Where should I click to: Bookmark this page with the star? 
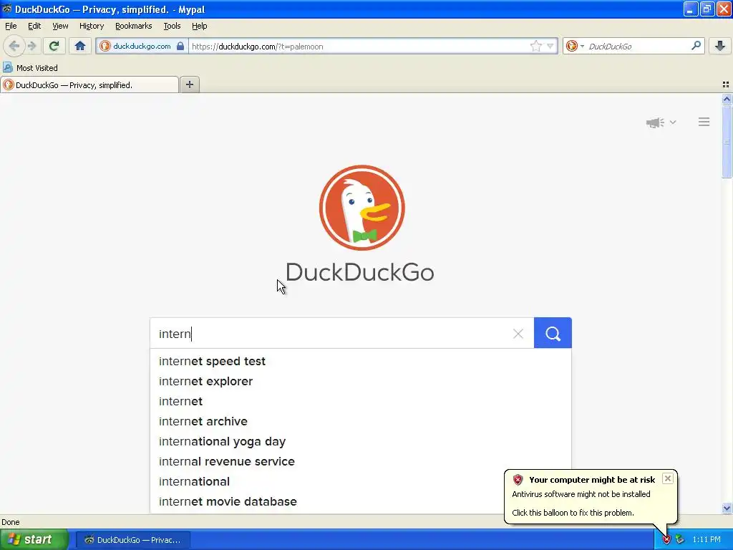535,46
